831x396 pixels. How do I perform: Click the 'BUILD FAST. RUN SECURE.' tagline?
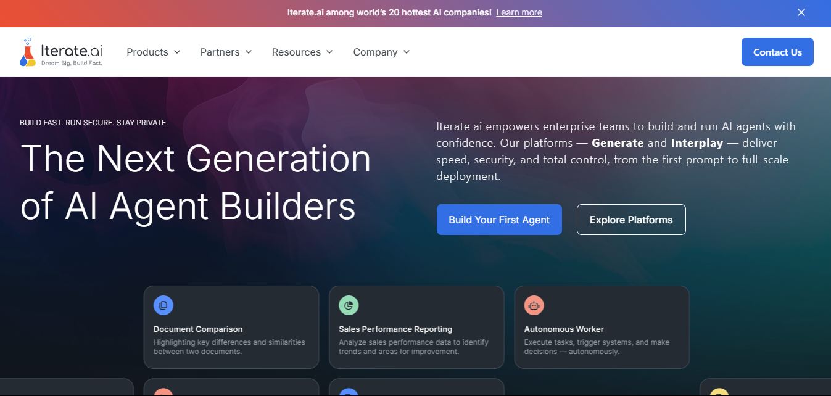point(94,123)
